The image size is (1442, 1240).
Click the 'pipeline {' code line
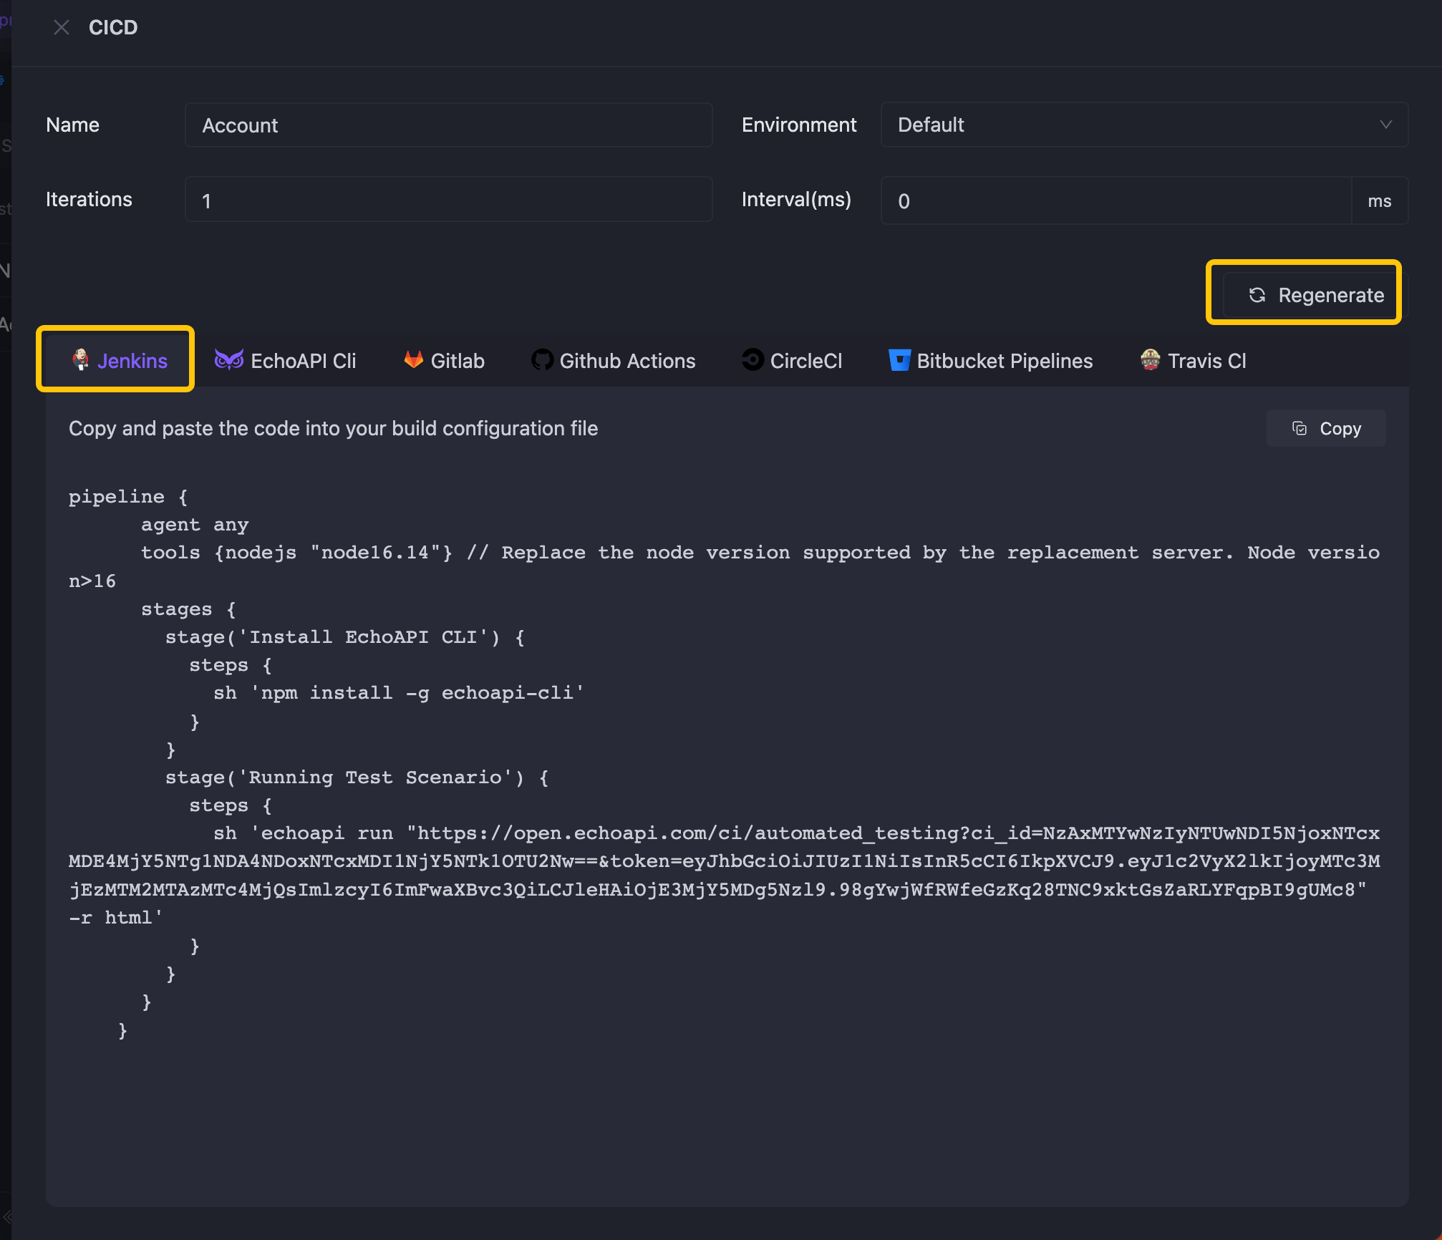click(x=128, y=497)
